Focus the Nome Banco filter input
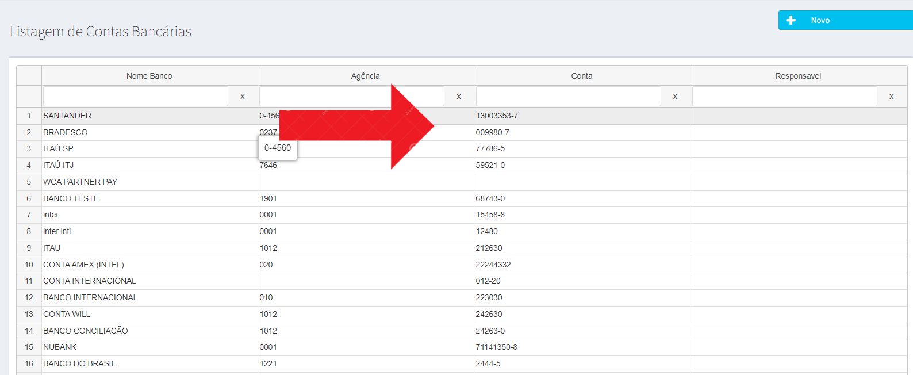Viewport: 913px width, 375px height. [136, 97]
